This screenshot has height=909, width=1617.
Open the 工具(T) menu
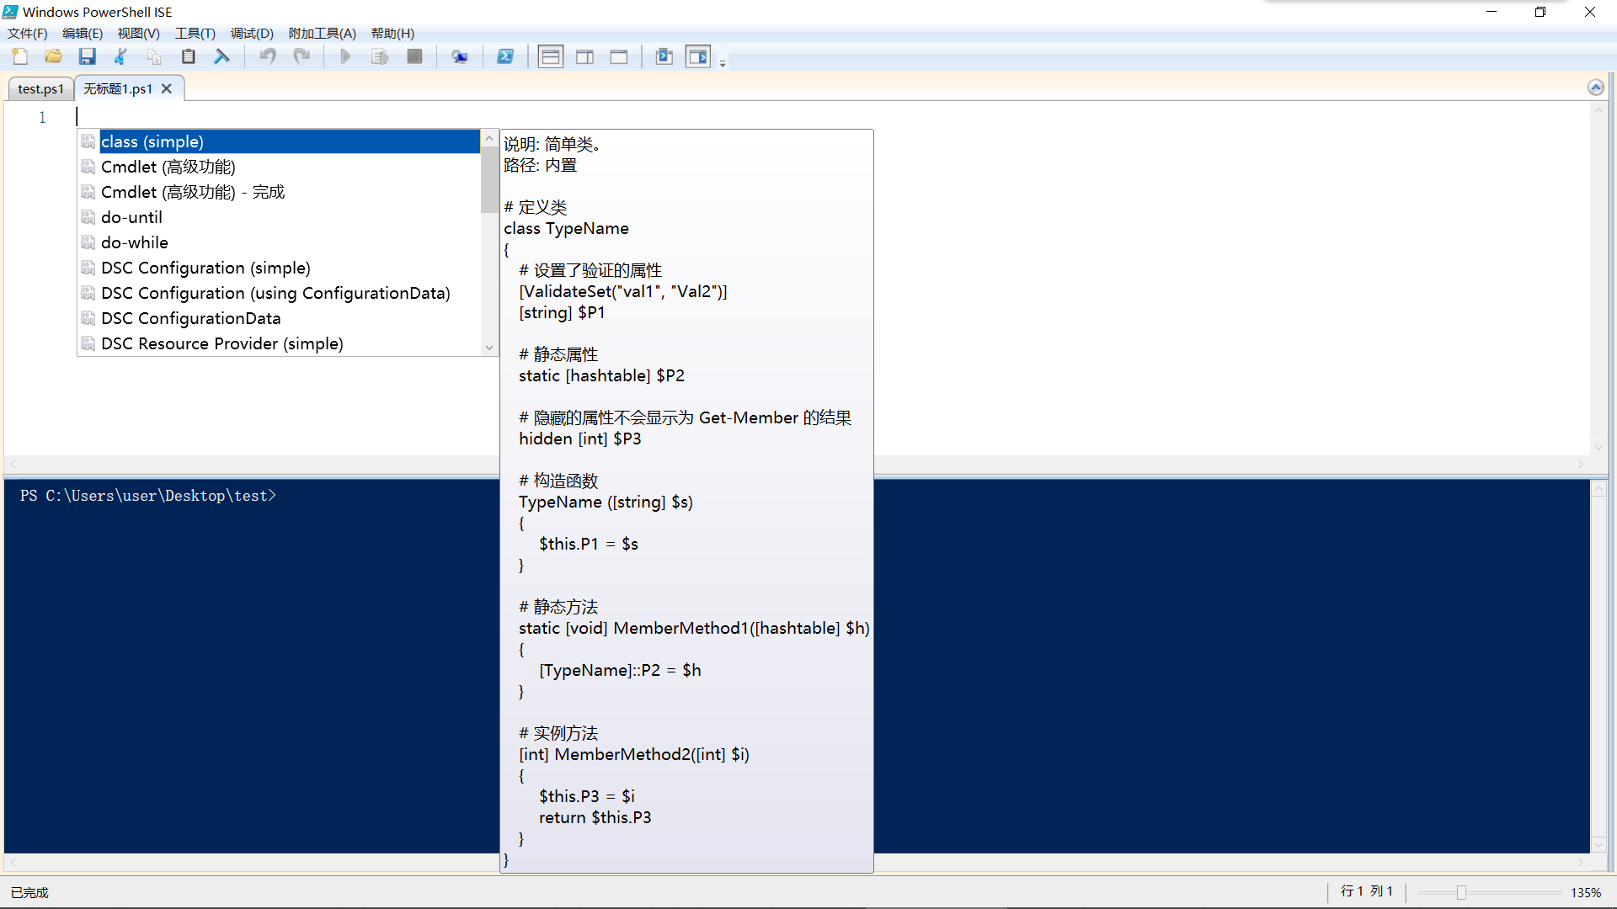tap(195, 34)
